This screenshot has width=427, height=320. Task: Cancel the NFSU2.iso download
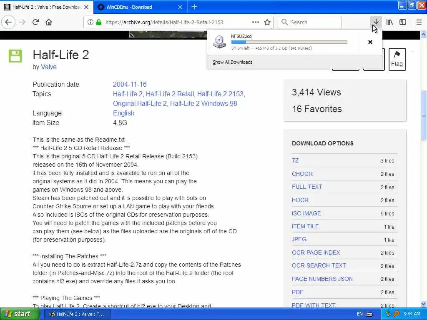pos(370,42)
